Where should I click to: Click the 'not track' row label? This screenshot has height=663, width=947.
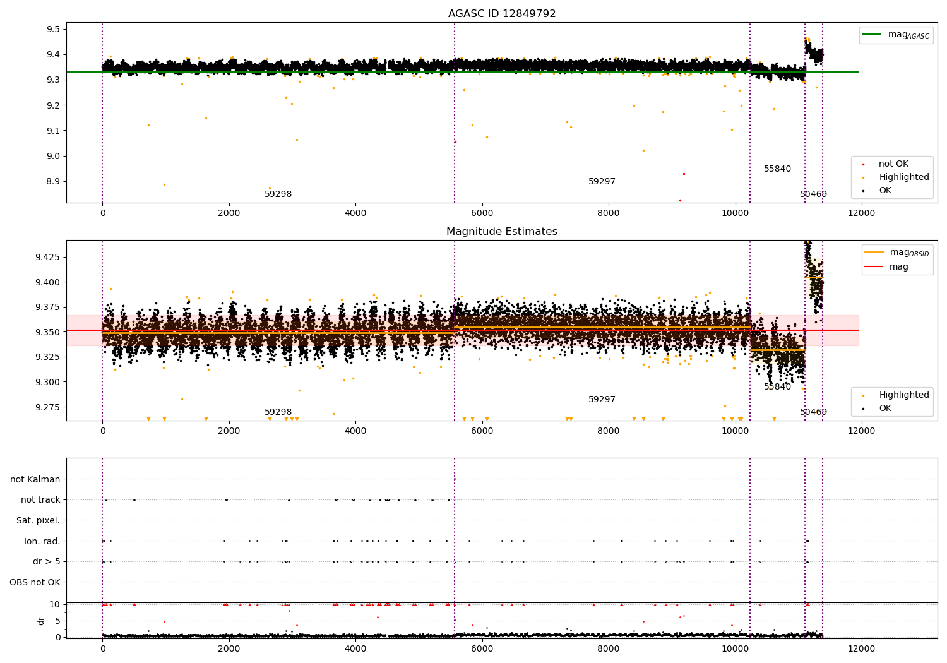pyautogui.click(x=40, y=499)
